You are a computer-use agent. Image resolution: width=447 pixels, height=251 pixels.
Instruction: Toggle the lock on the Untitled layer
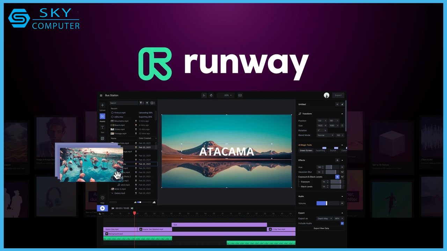(342, 104)
